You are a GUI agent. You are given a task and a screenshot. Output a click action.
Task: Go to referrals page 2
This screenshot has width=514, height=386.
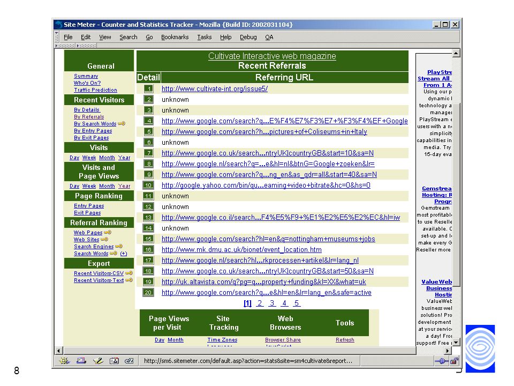click(x=260, y=303)
